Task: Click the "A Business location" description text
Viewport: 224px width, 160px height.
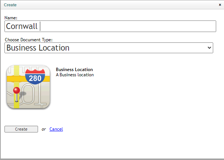Action: point(75,75)
